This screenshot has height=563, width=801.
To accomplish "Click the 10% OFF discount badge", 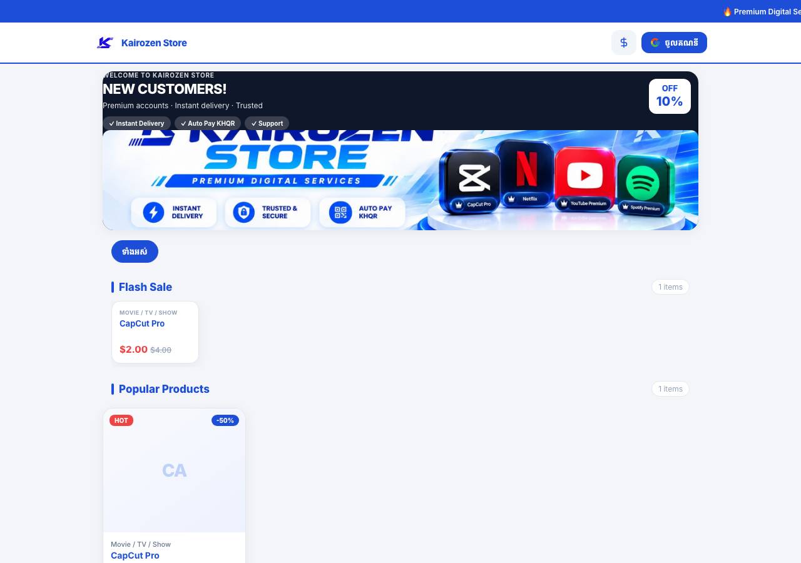I will point(670,96).
